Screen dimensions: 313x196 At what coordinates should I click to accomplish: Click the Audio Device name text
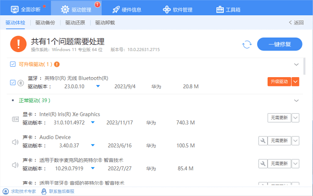(x=55, y=137)
